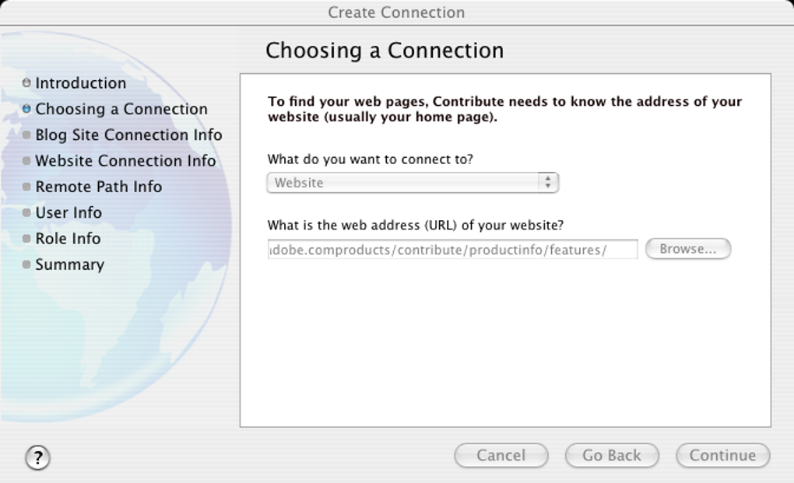
Task: Click the round help question mark icon
Action: [37, 457]
